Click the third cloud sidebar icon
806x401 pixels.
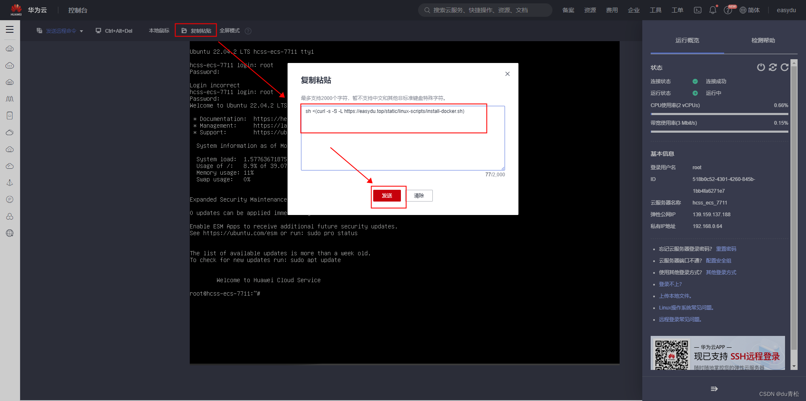[x=10, y=82]
